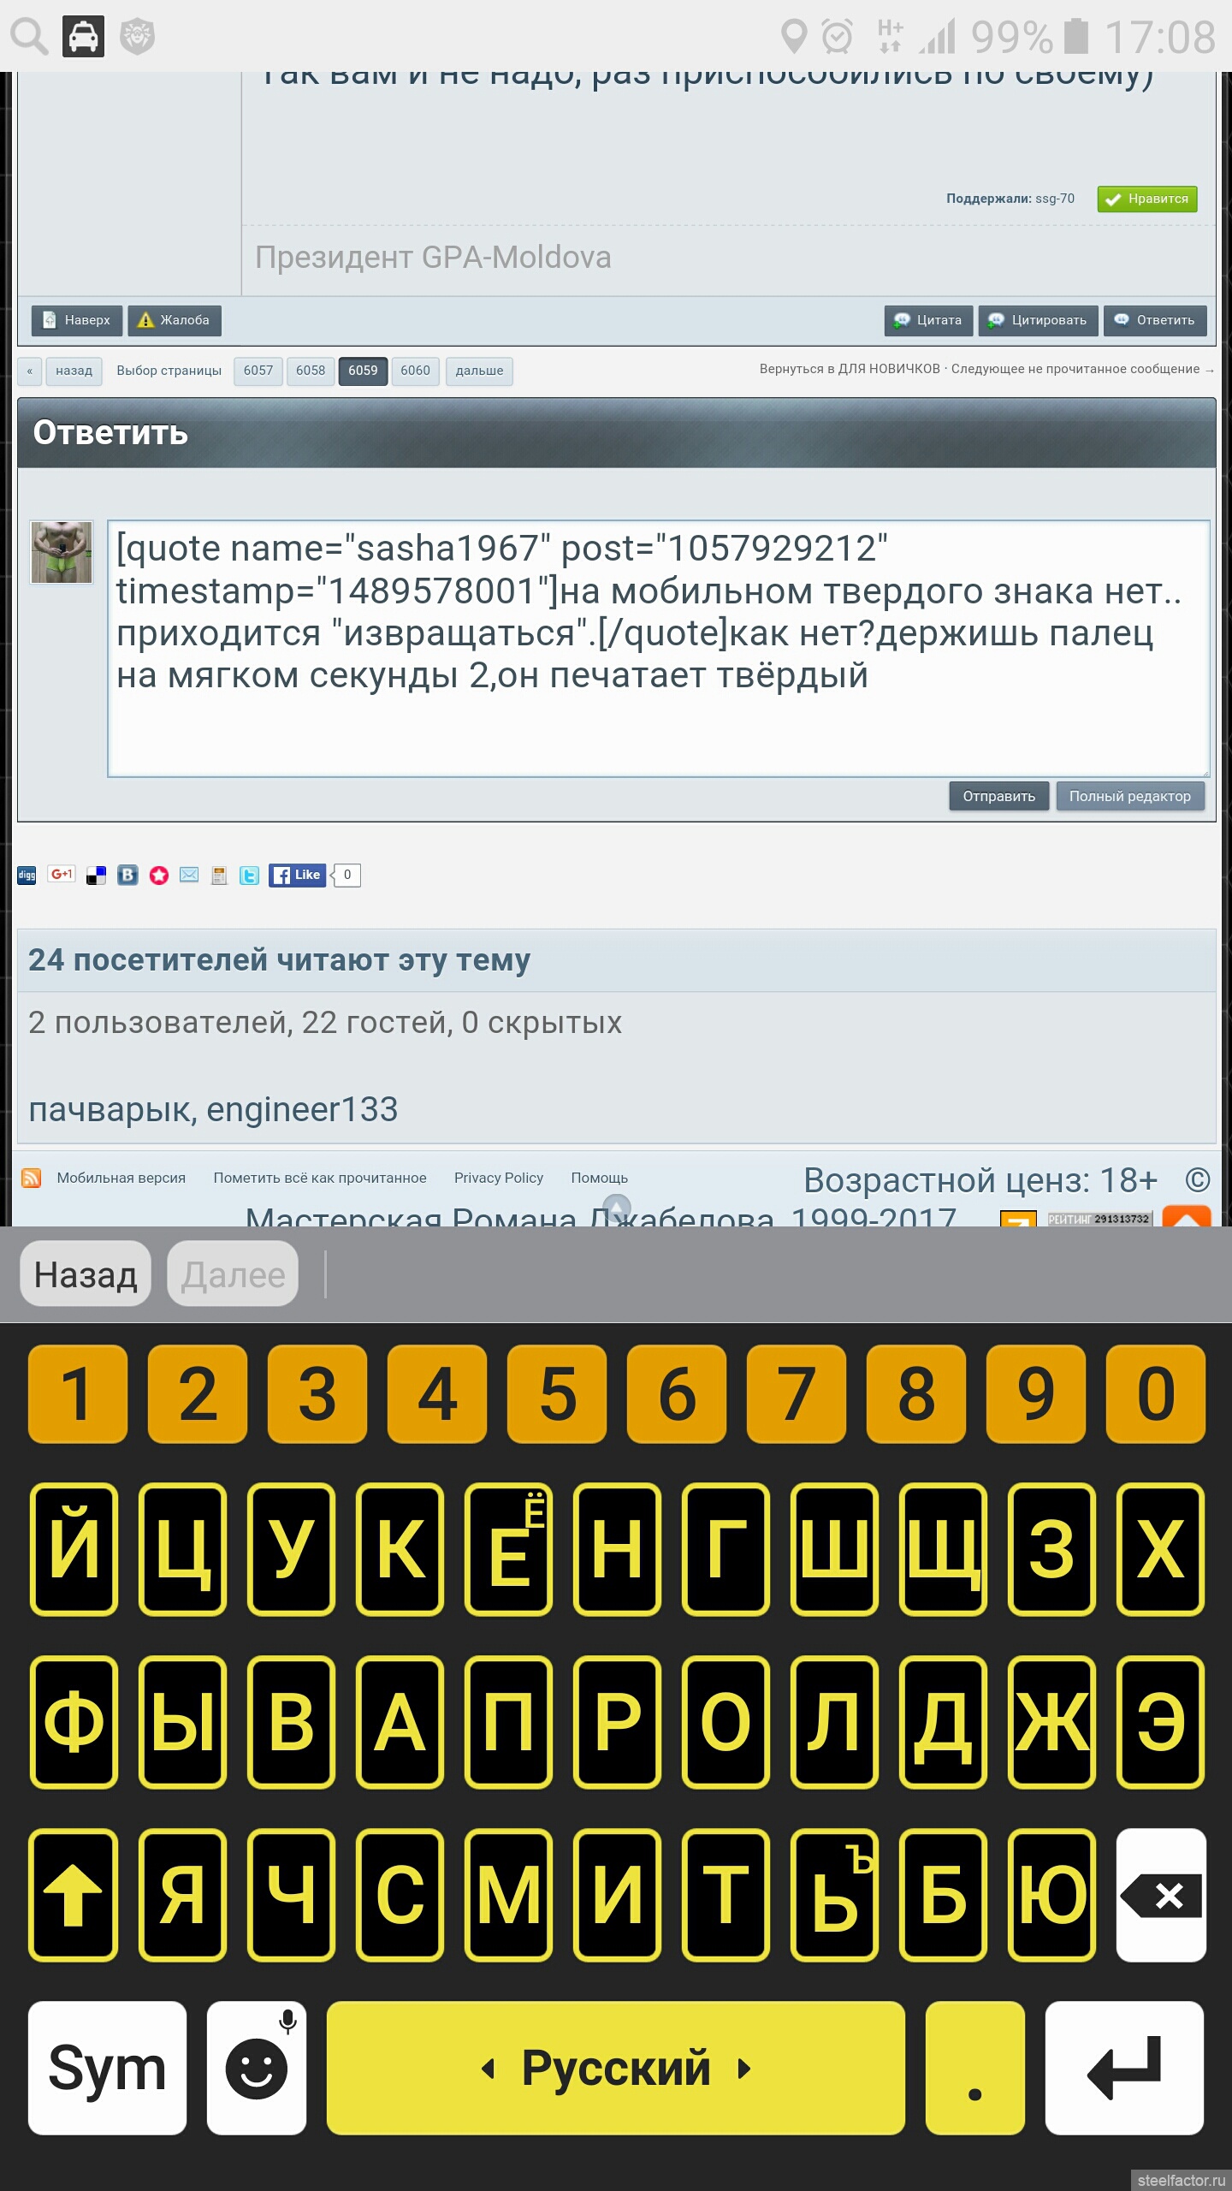The height and width of the screenshot is (2191, 1232).
Task: Open the emoji and voice input key
Action: coord(257,2068)
